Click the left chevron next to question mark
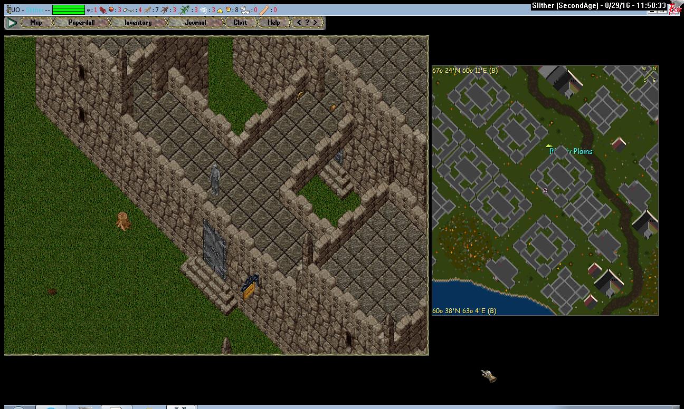The height and width of the screenshot is (409, 684). pyautogui.click(x=299, y=23)
